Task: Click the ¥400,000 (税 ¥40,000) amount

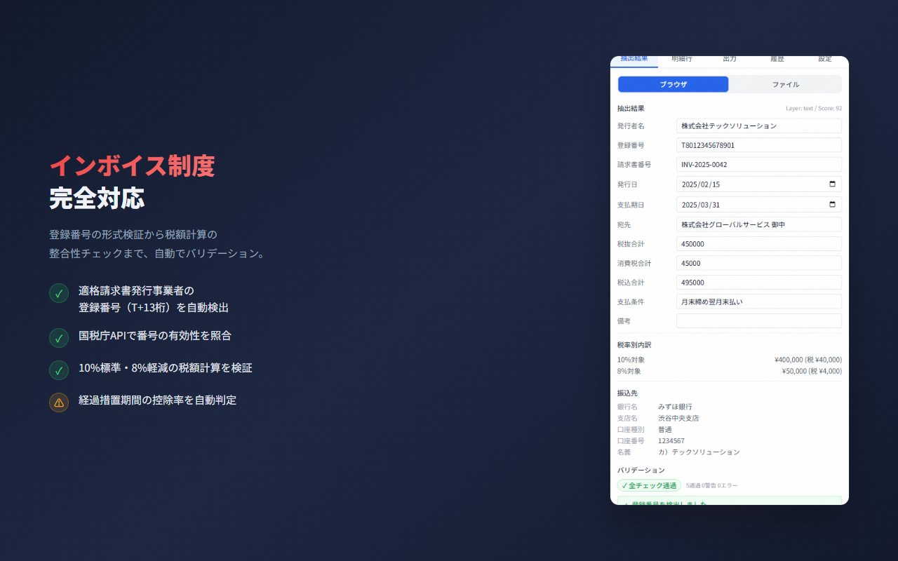Action: click(x=808, y=360)
